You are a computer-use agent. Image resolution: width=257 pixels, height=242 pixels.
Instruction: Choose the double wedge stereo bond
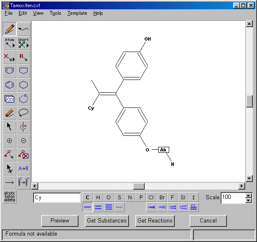173,207
